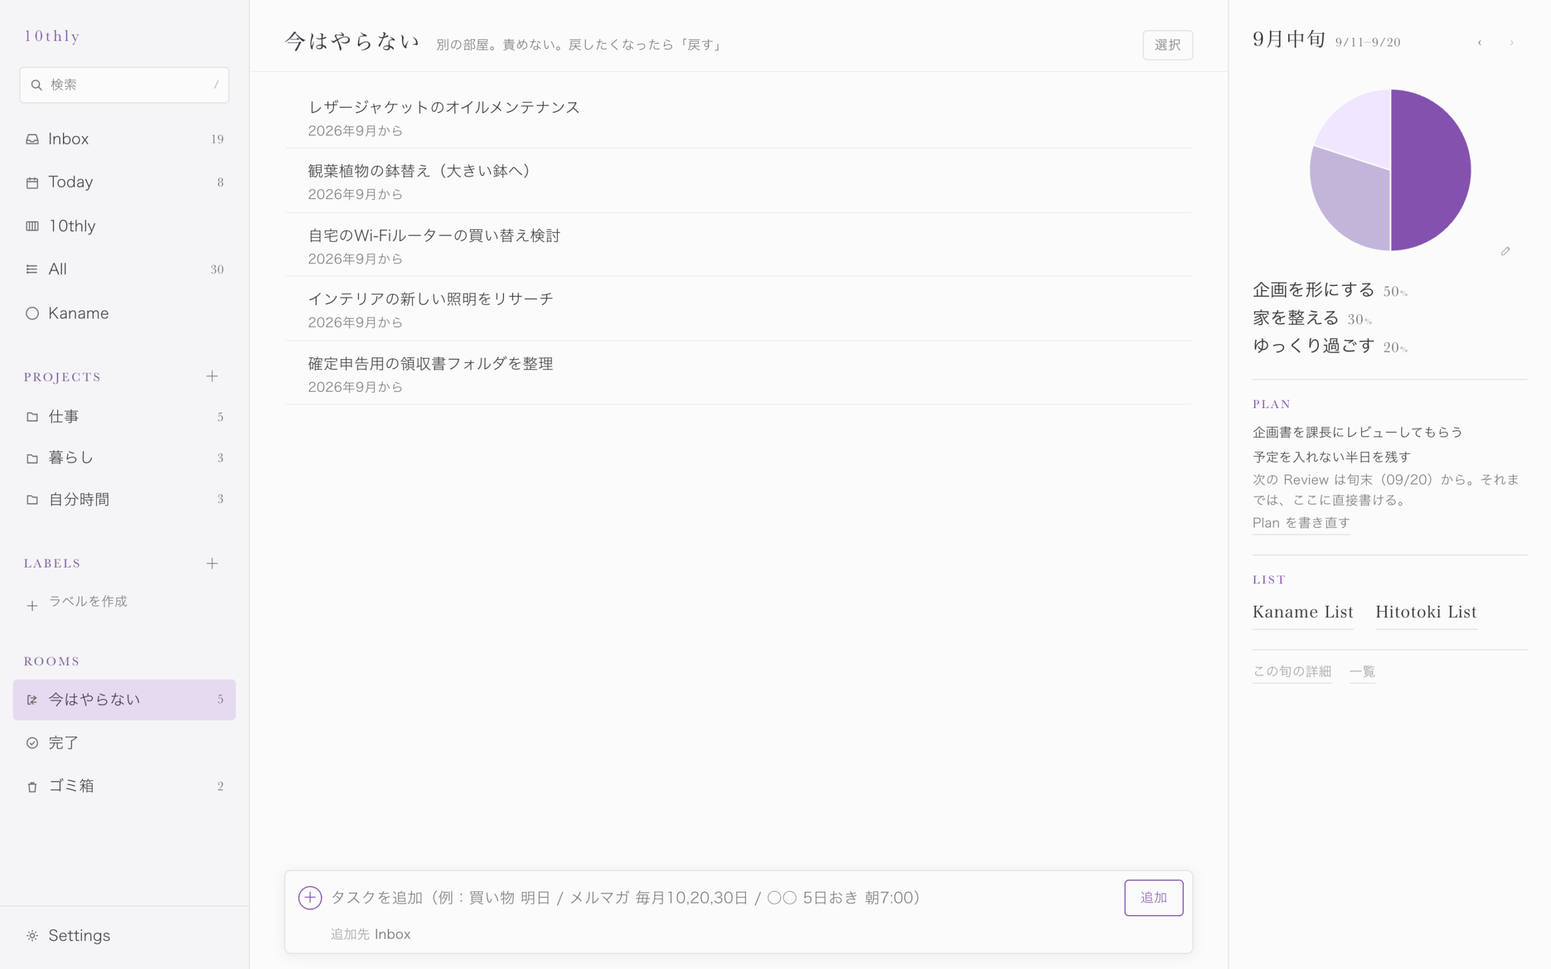1551x969 pixels.
Task: Open task 自宅のWi-Fiルーターの買い替え検討
Action: [739, 245]
